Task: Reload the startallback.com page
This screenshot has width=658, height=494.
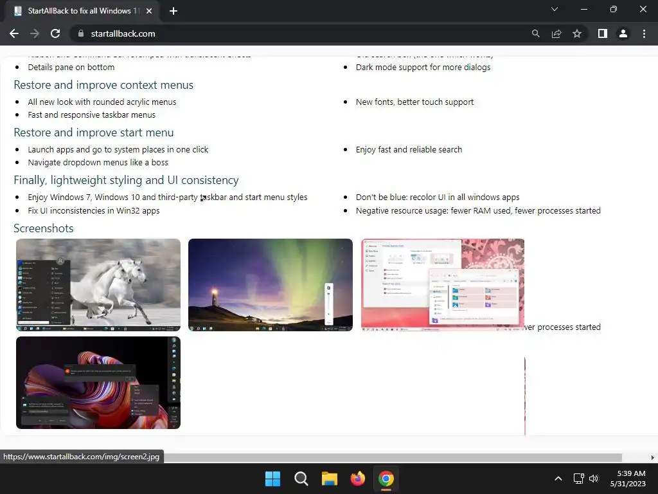Action: click(x=55, y=33)
